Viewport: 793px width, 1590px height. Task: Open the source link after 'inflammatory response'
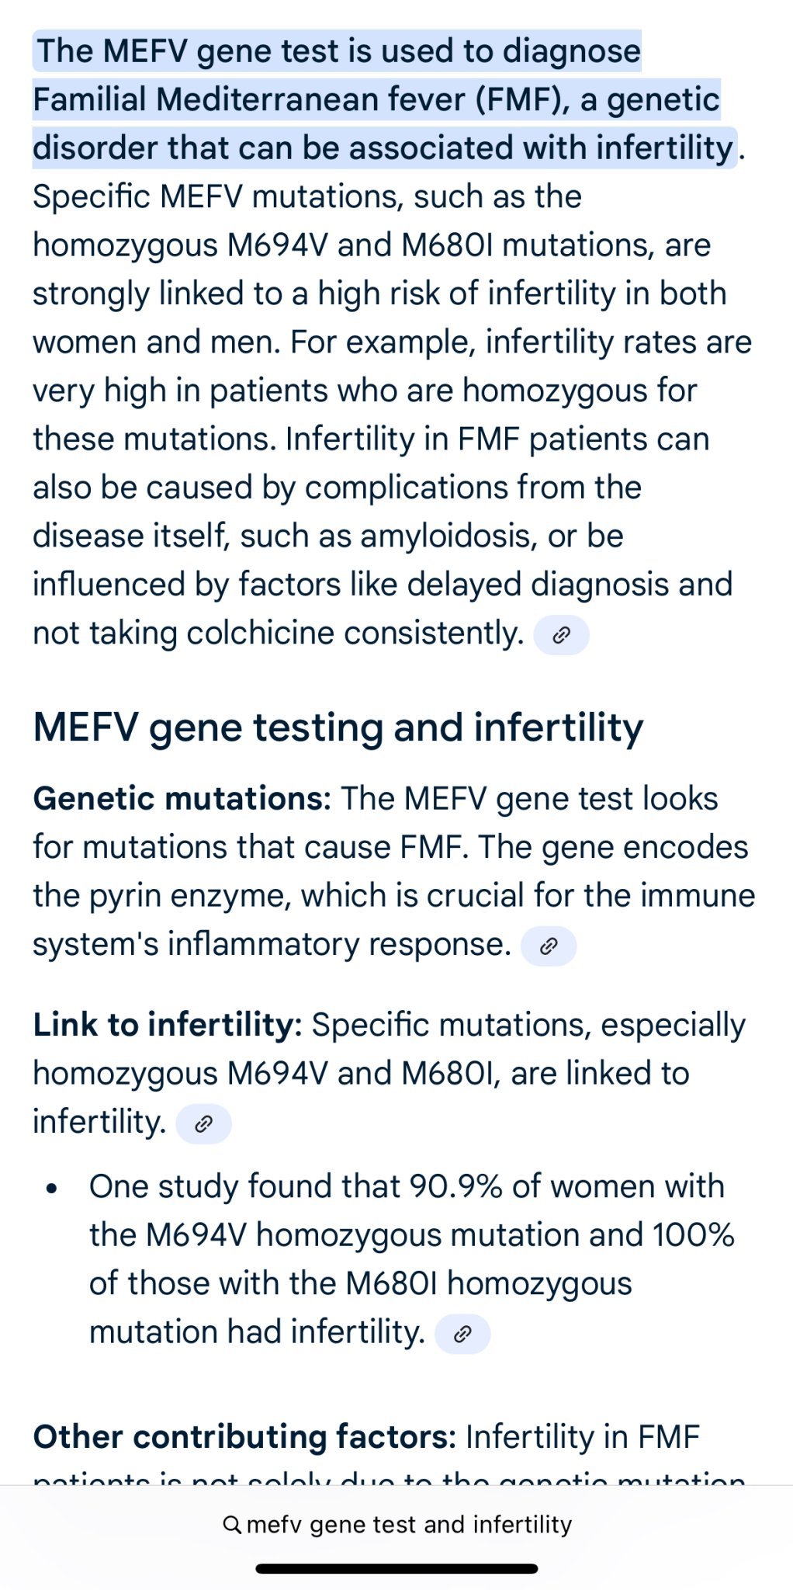pyautogui.click(x=549, y=946)
